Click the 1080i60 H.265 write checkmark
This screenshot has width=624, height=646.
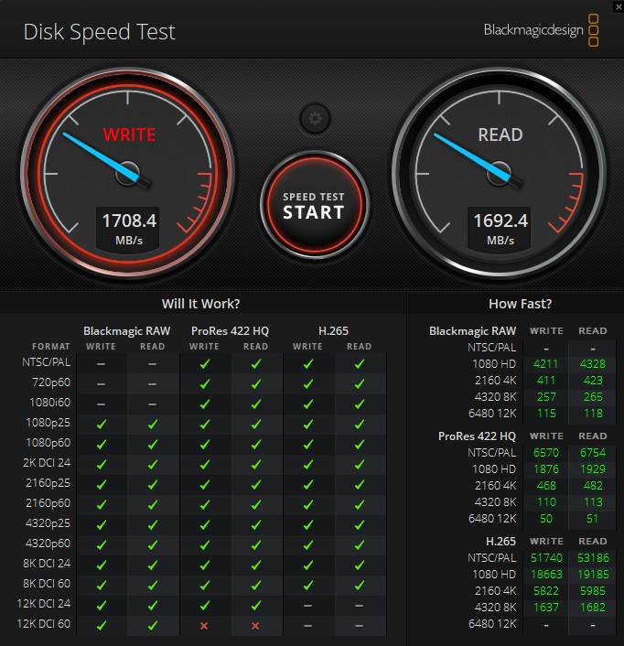tap(307, 404)
